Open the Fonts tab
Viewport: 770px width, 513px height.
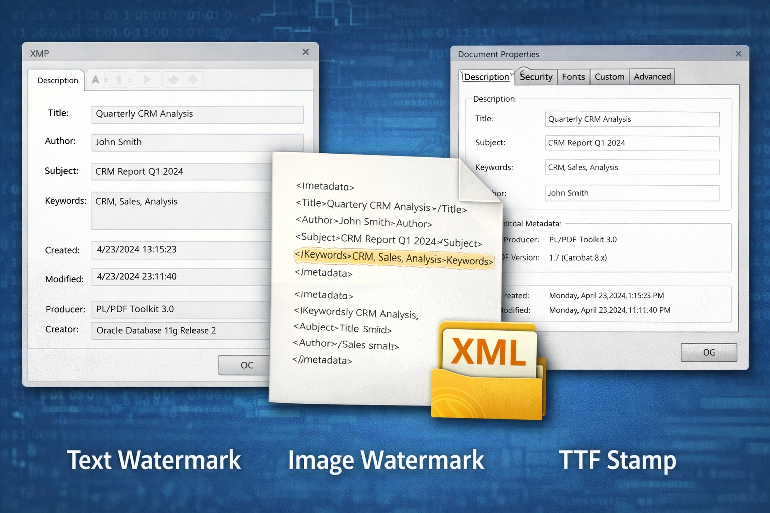click(573, 77)
